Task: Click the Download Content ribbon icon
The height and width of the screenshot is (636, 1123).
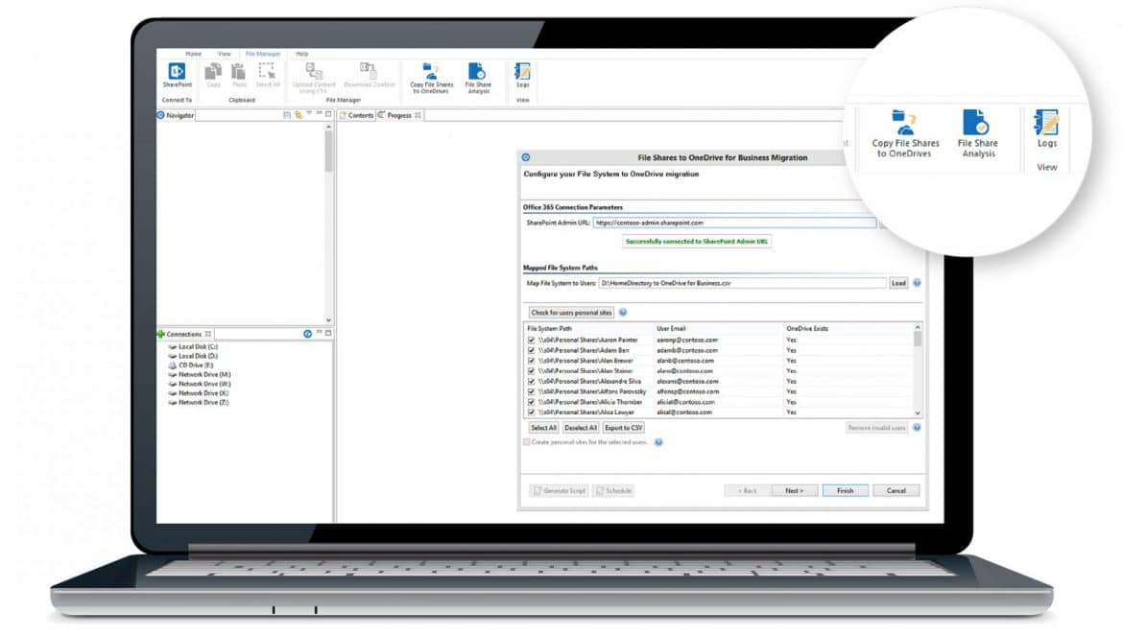Action: 369,69
